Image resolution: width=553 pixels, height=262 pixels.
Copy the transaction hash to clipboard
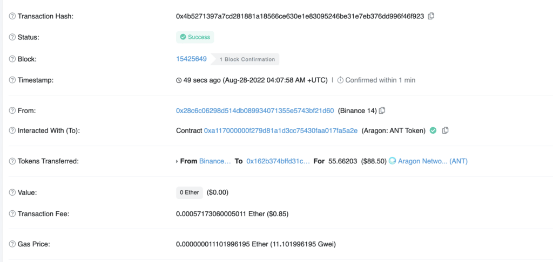(431, 16)
